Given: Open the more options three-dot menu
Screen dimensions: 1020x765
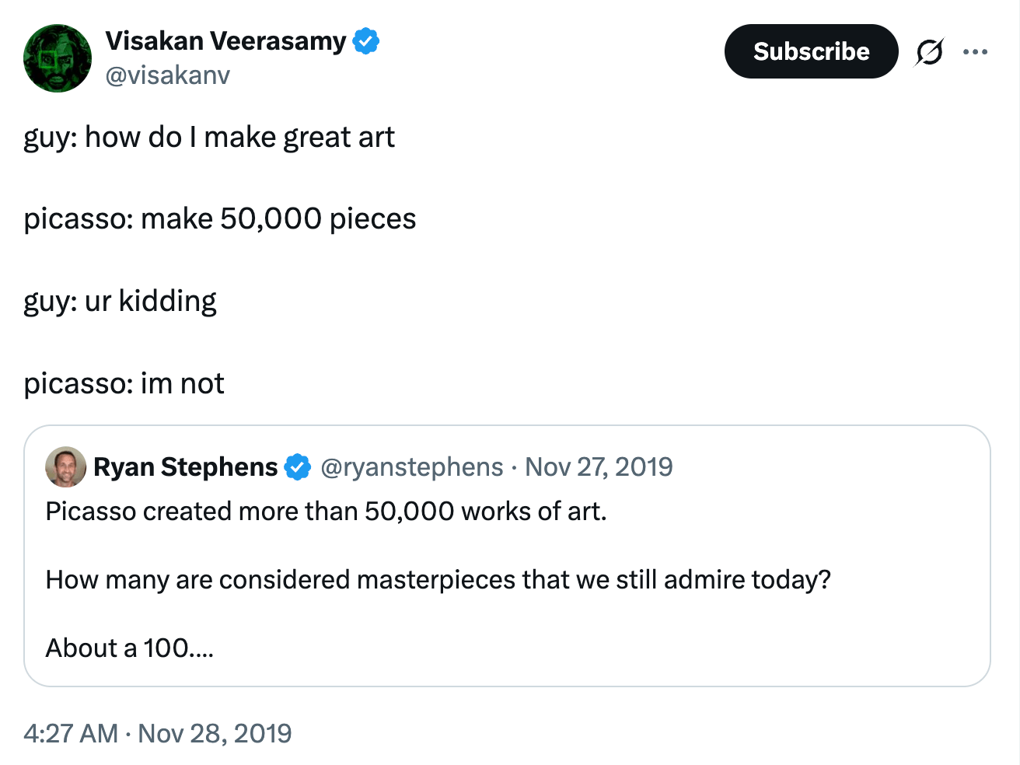Looking at the screenshot, I should tap(975, 51).
